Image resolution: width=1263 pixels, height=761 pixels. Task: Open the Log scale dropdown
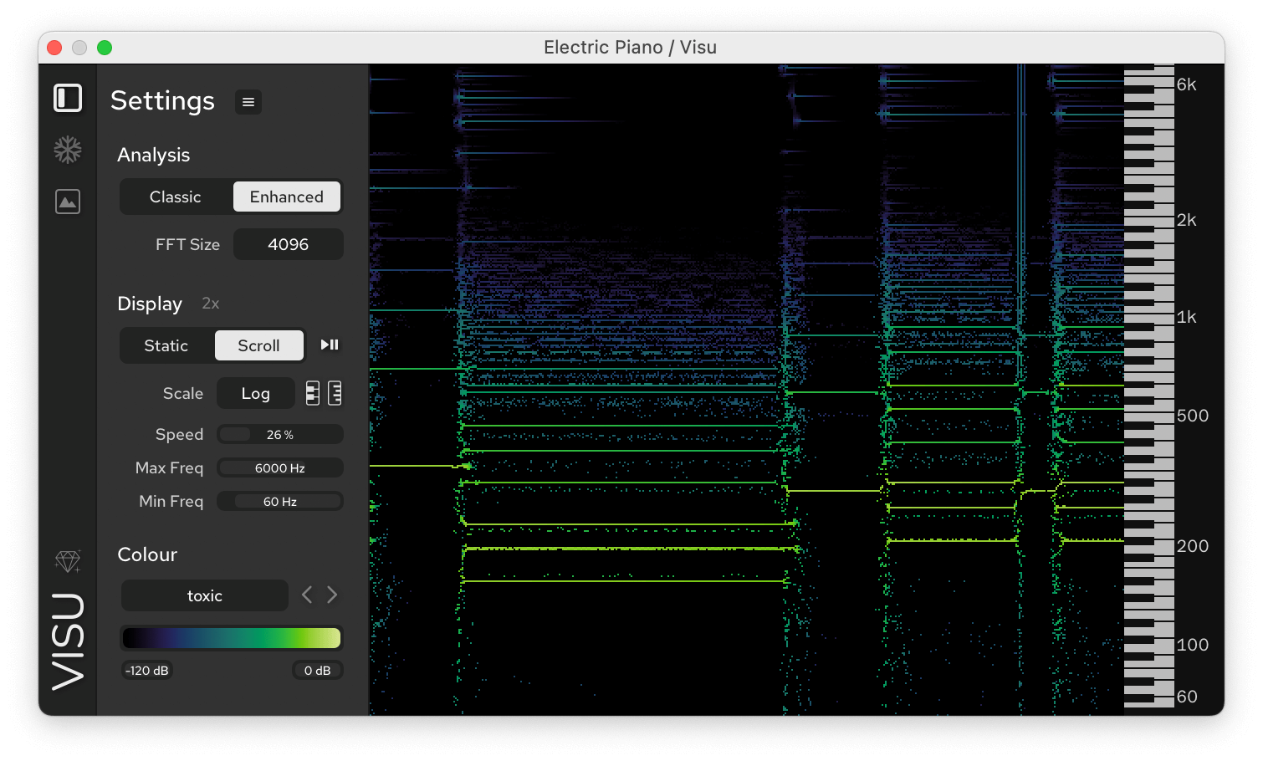point(255,393)
